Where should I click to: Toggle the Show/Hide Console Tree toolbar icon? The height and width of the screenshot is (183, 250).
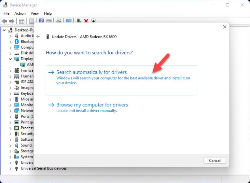[x=22, y=21]
